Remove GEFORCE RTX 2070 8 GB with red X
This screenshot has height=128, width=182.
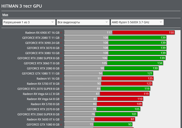point(61,110)
